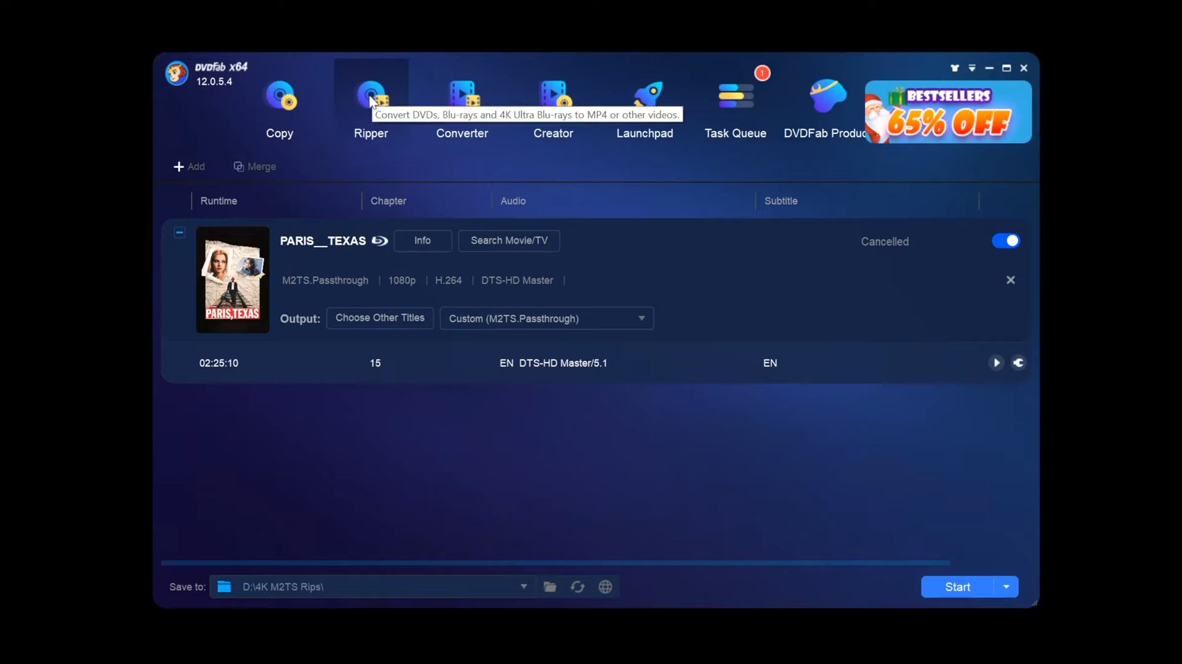Click the Audio column header
1182x664 pixels.
[513, 201]
